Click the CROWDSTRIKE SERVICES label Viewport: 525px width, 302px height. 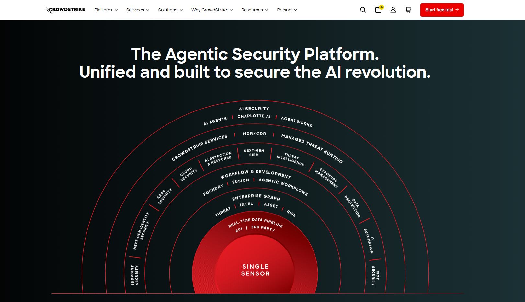200,148
